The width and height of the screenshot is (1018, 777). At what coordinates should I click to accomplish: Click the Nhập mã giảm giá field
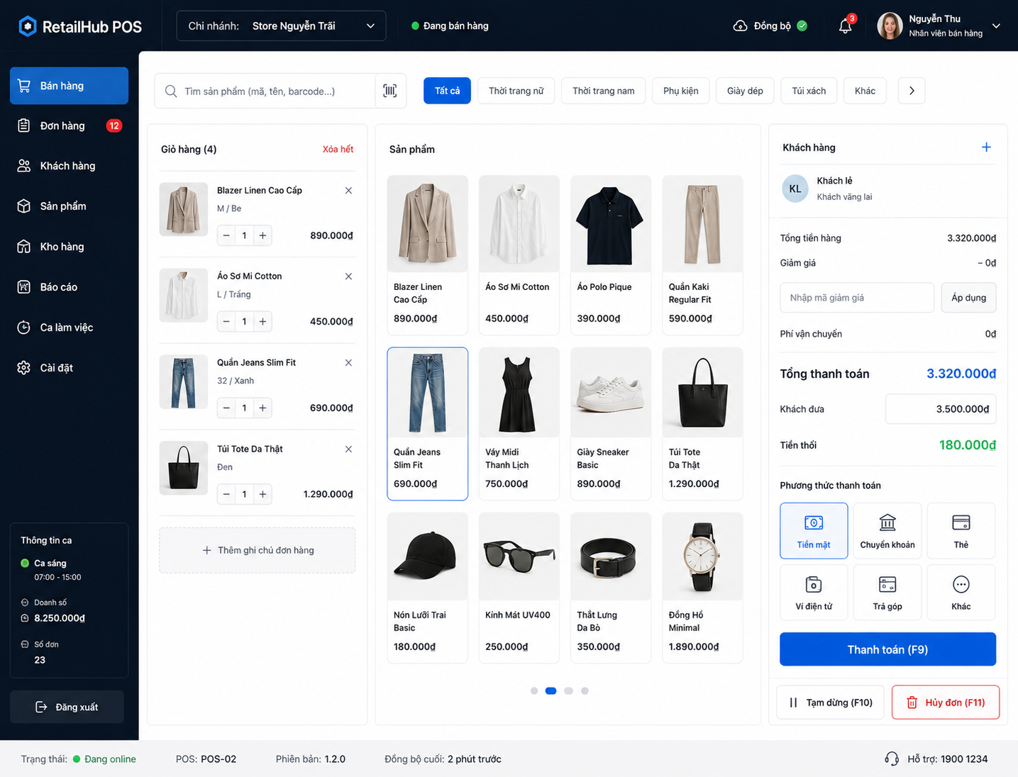pos(857,298)
